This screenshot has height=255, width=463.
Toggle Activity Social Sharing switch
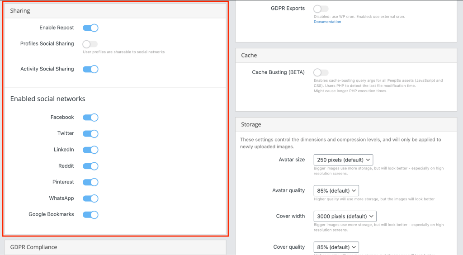point(90,69)
